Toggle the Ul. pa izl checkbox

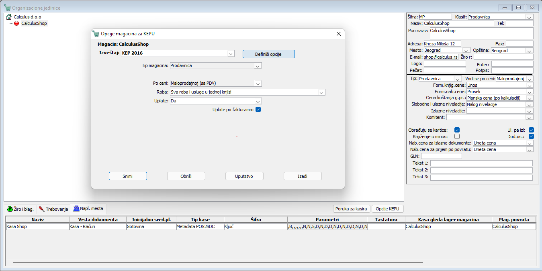coord(531,130)
